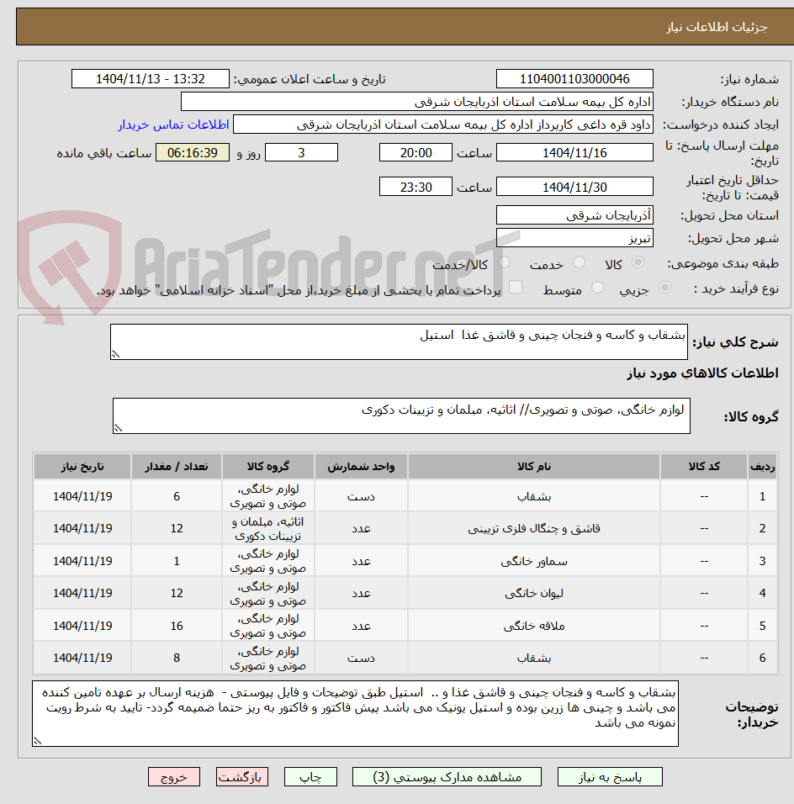Viewport: 794px width, 804px height.
Task: Click quantity 16 in ملاقه خانگی row
Action: (177, 626)
